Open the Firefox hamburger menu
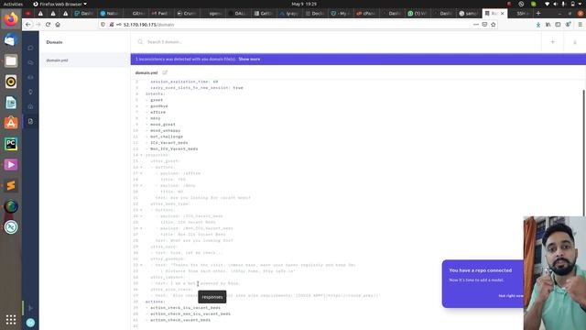This screenshot has width=586, height=330. [580, 25]
